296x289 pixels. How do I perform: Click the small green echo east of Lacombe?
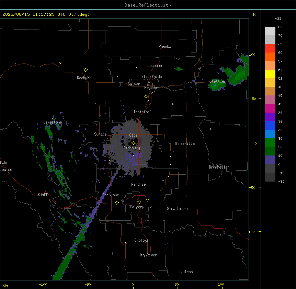[x=179, y=69]
